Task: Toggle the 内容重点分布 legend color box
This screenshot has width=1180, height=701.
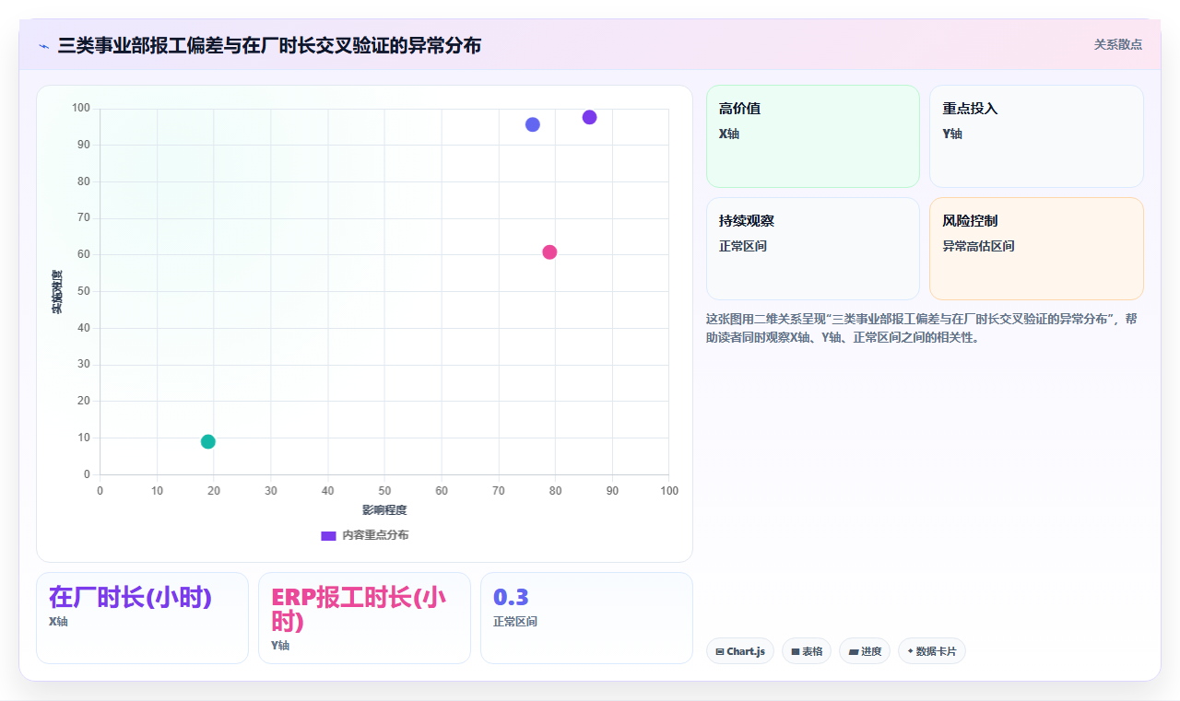Action: 328,535
